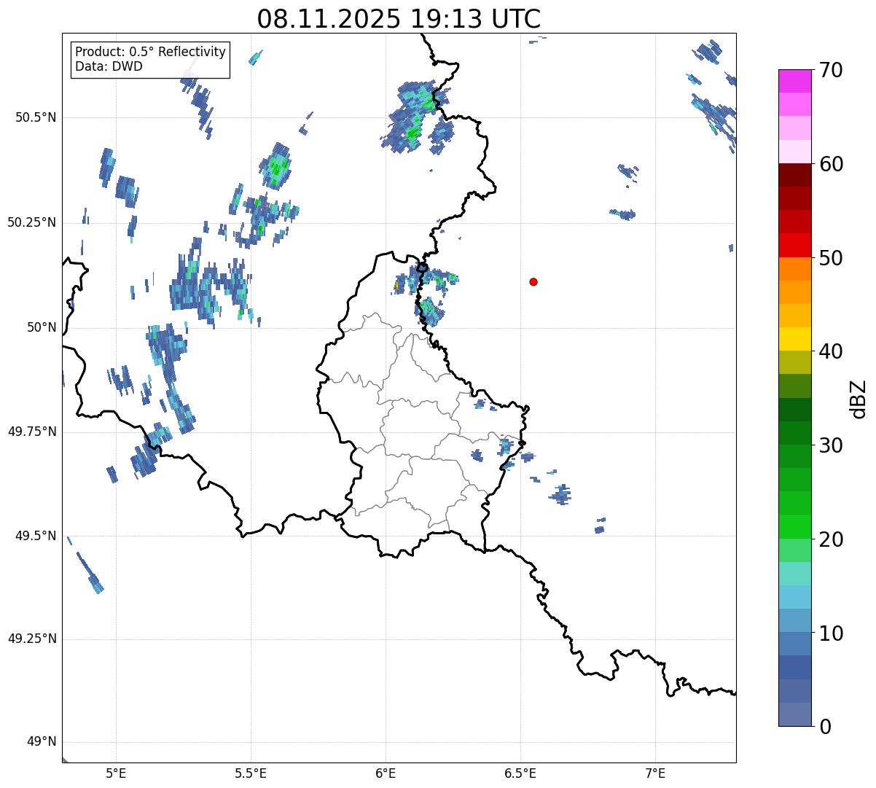
Task: Click the Data: DWD label
Action: tap(109, 66)
